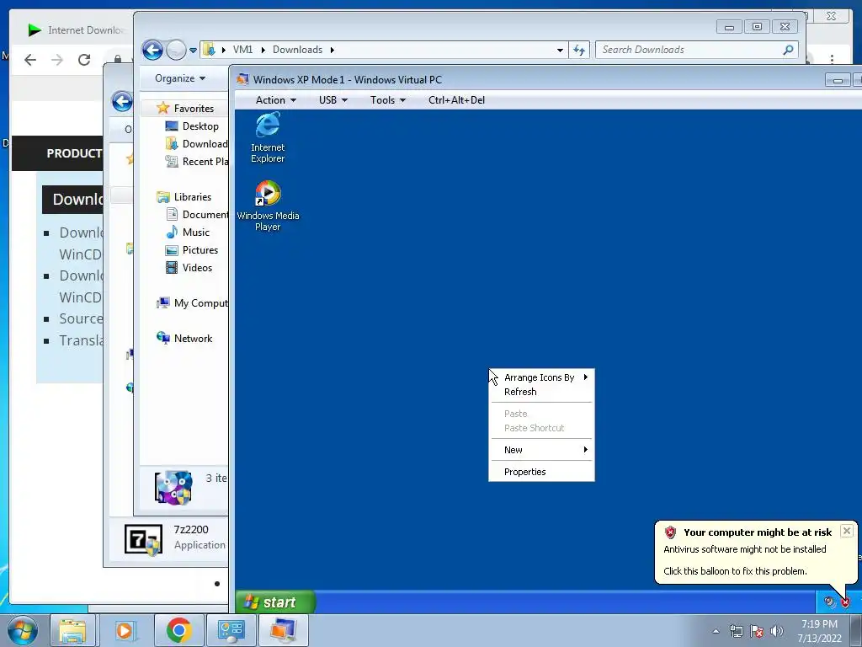
Task: Click red security shield in XP tray
Action: [845, 602]
